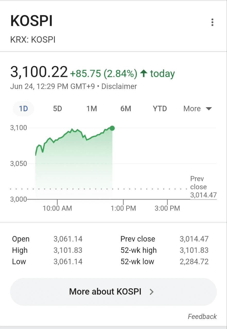Viewport: 227px width, 329px height.
Task: Switch to the 5D chart range
Action: tap(57, 109)
